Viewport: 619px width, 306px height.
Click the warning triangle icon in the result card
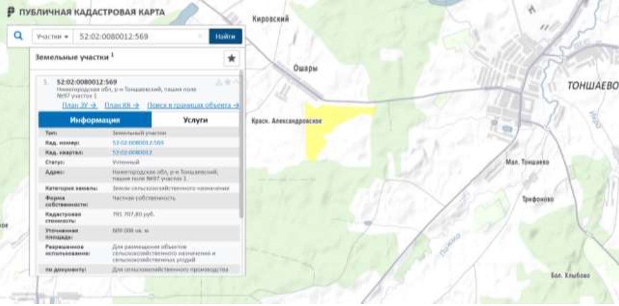point(218,82)
